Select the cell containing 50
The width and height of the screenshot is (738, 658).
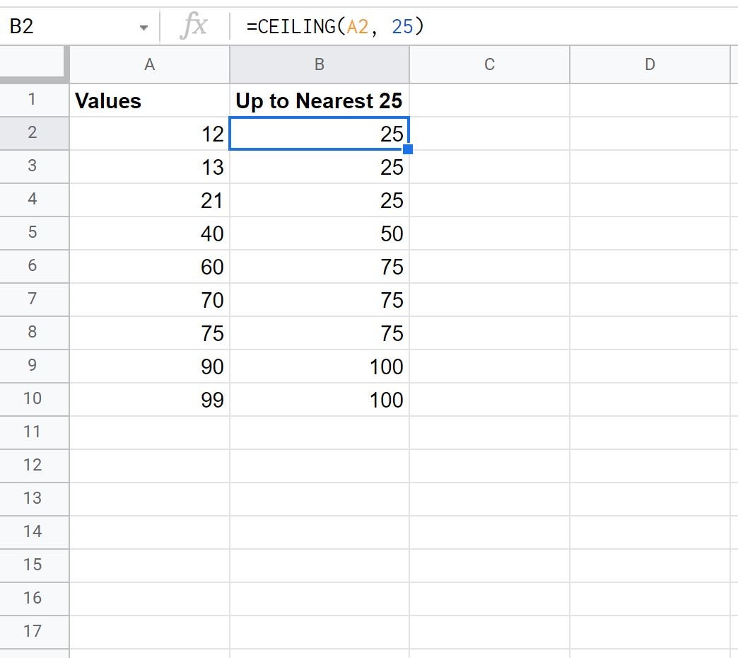click(319, 233)
